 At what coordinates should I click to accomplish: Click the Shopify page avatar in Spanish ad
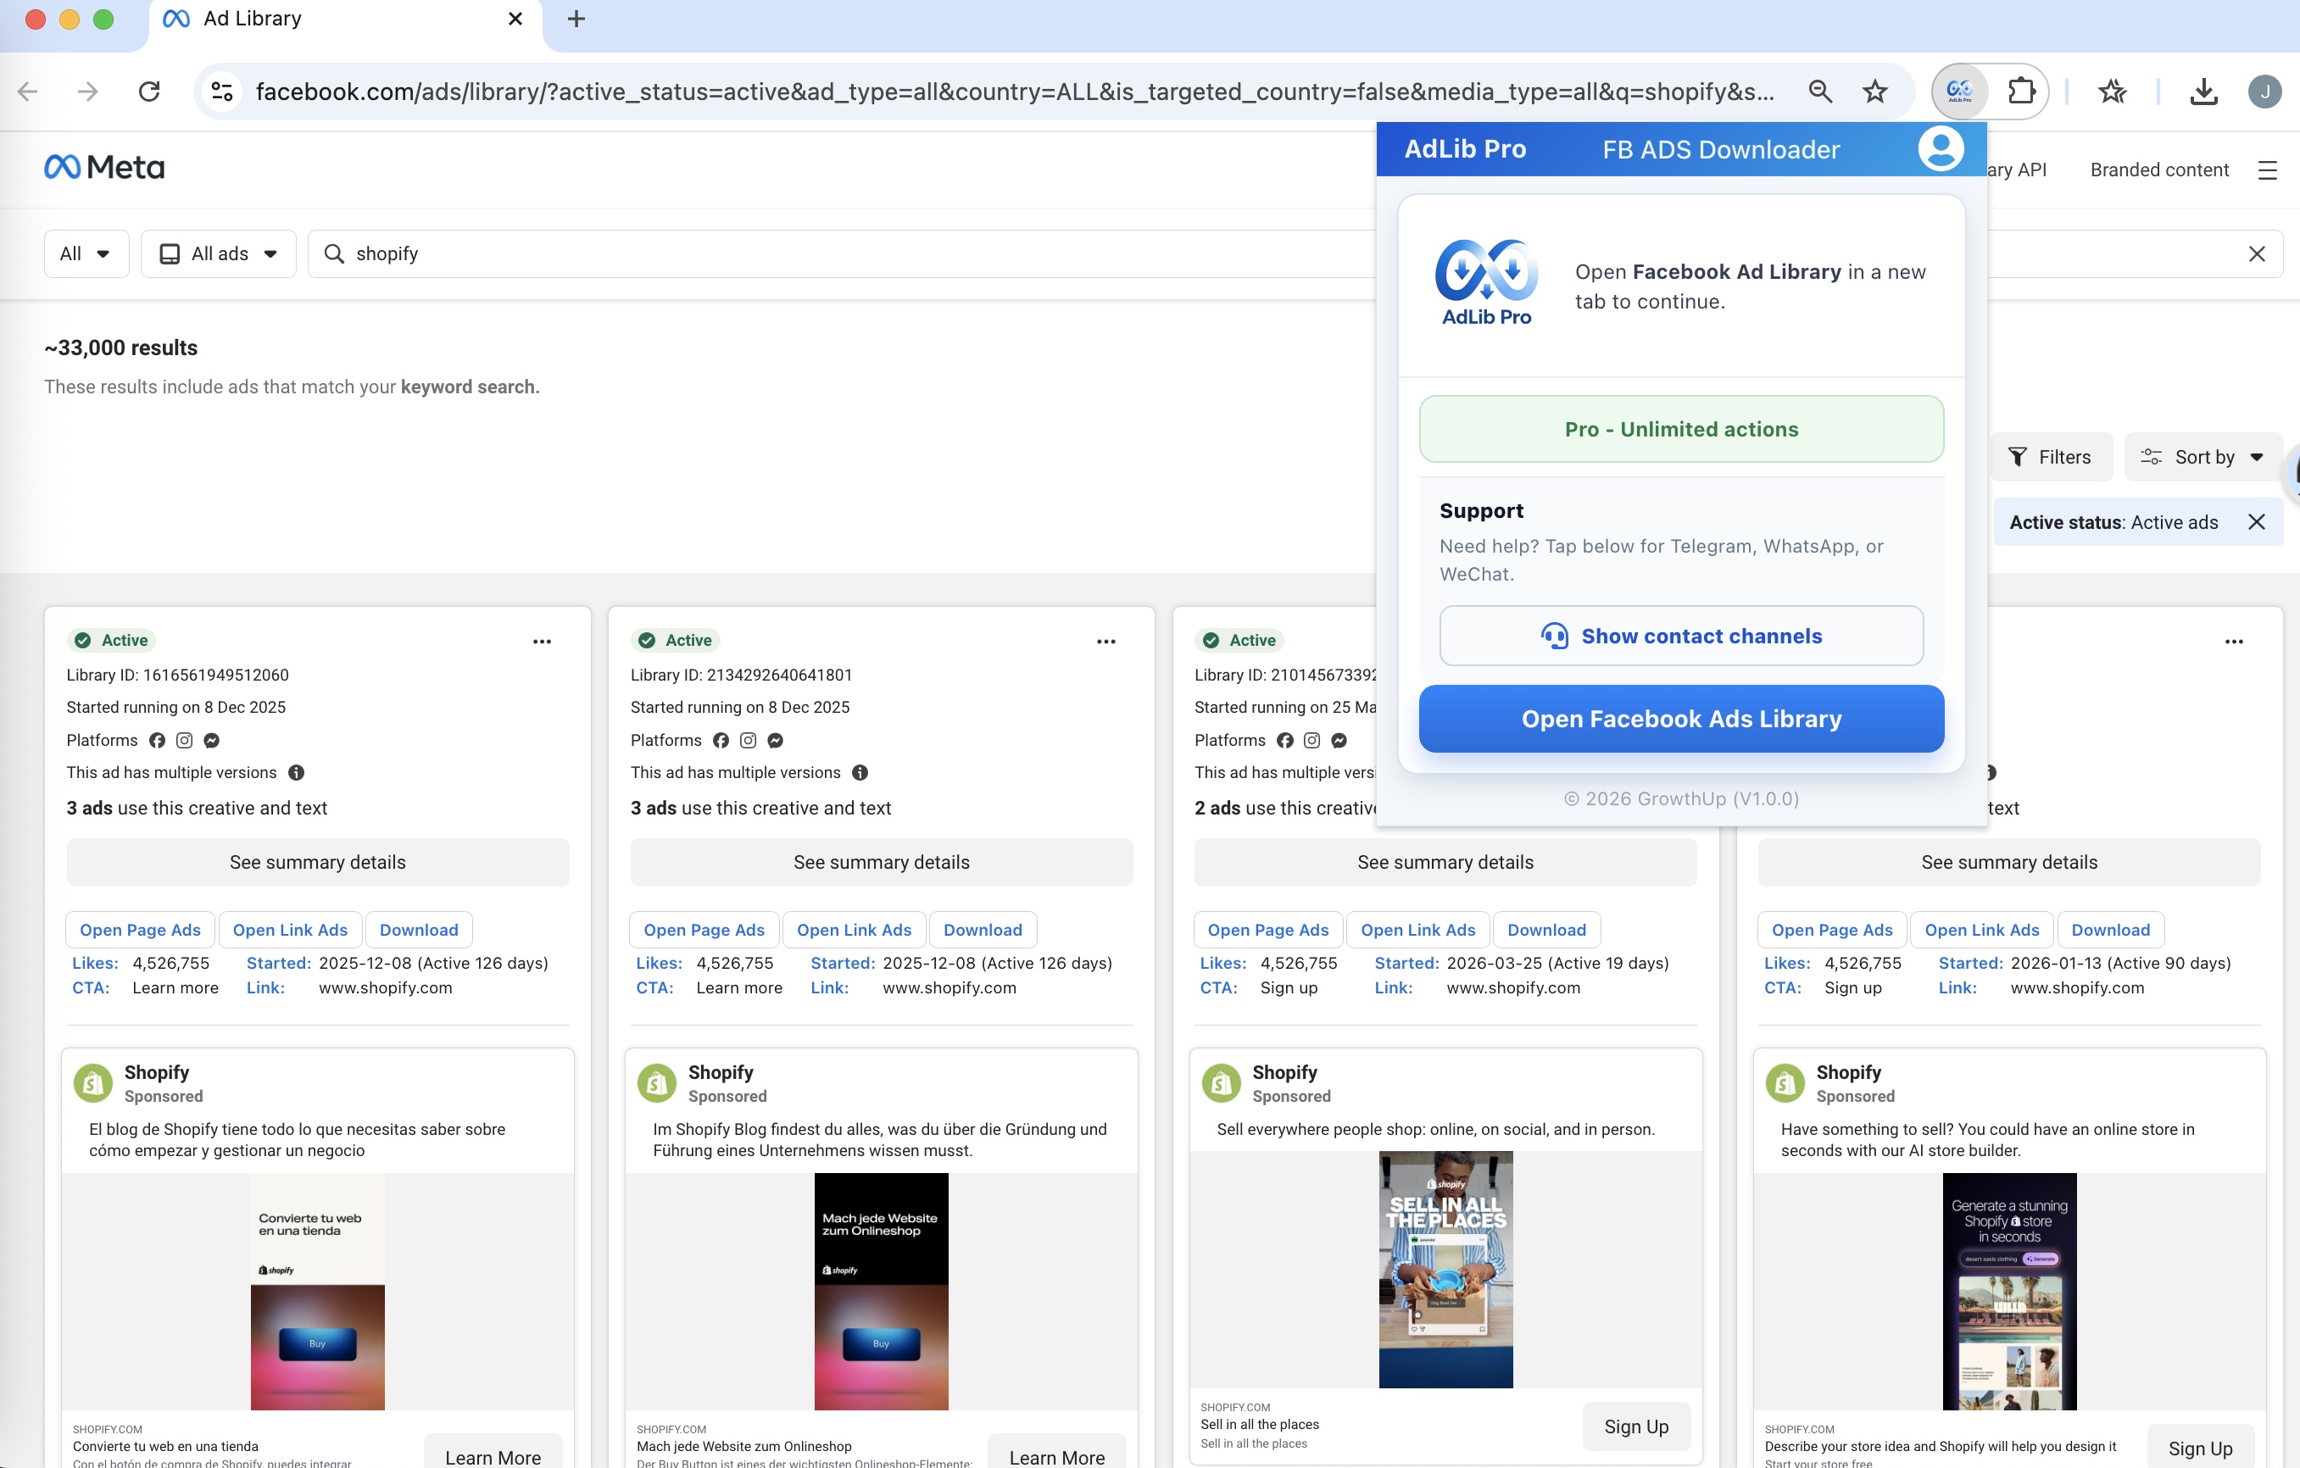click(92, 1084)
